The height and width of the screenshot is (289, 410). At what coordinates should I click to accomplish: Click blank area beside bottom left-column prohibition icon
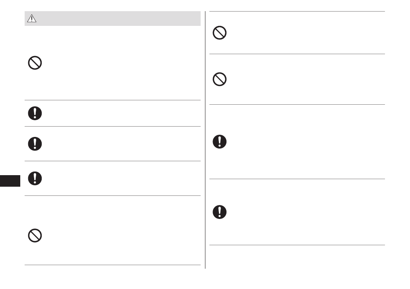point(119,236)
